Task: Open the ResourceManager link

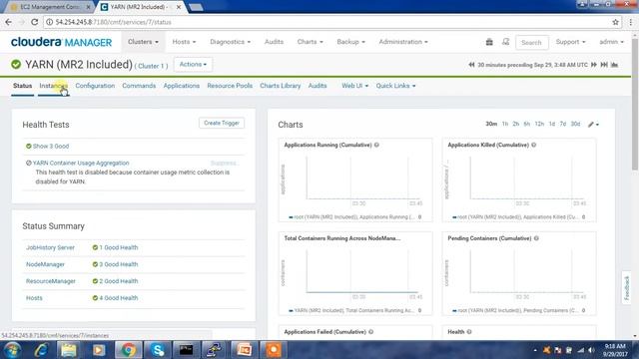Action: pos(51,281)
